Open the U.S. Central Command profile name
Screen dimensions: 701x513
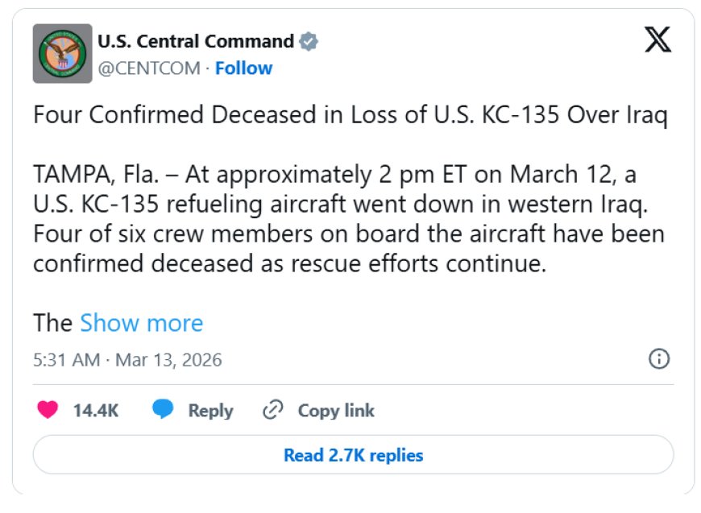click(x=195, y=41)
